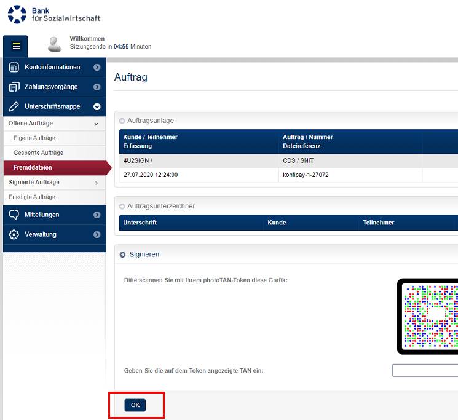Viewport: 458px width, 420px height.
Task: Click the TAN input field
Action: 425,370
